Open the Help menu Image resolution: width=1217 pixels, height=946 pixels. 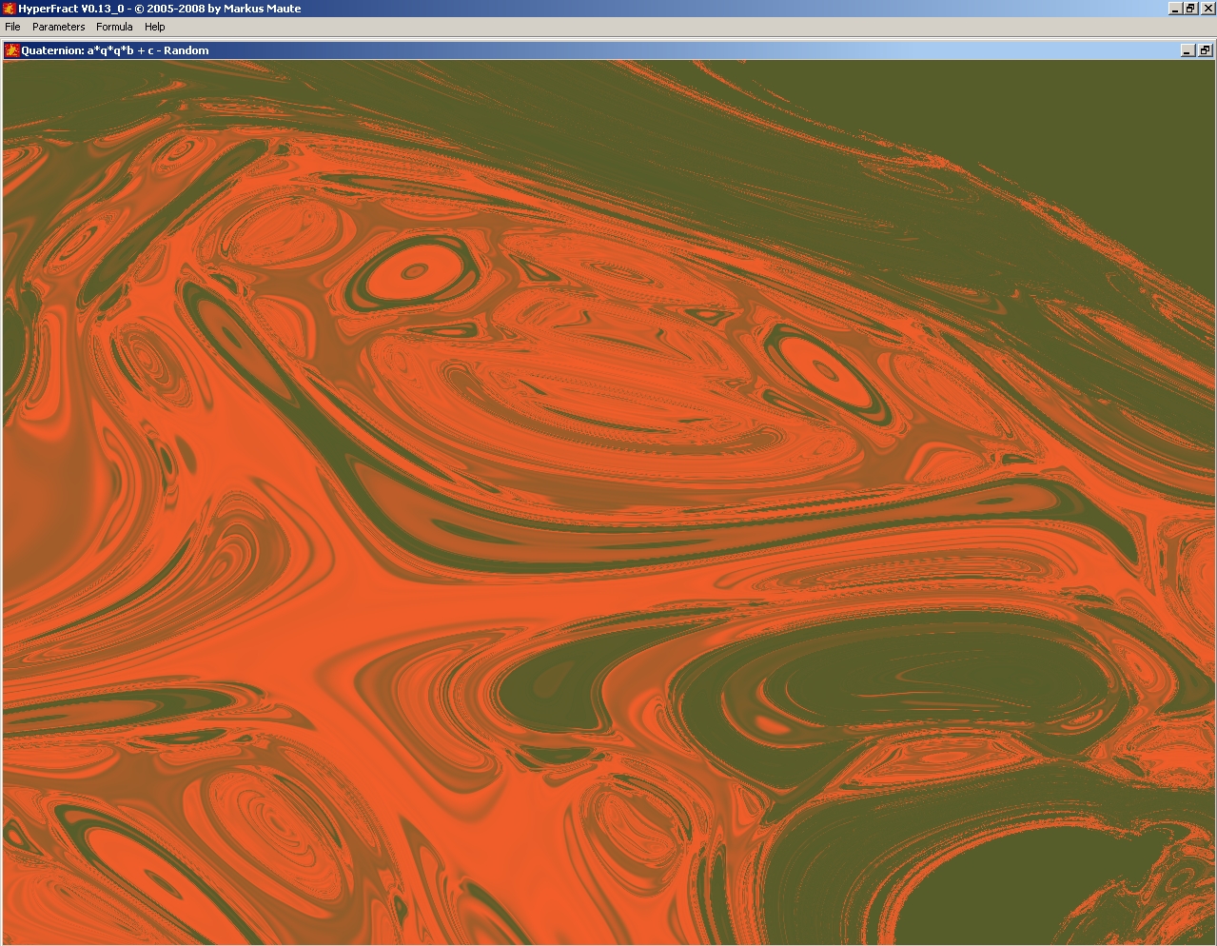(155, 27)
